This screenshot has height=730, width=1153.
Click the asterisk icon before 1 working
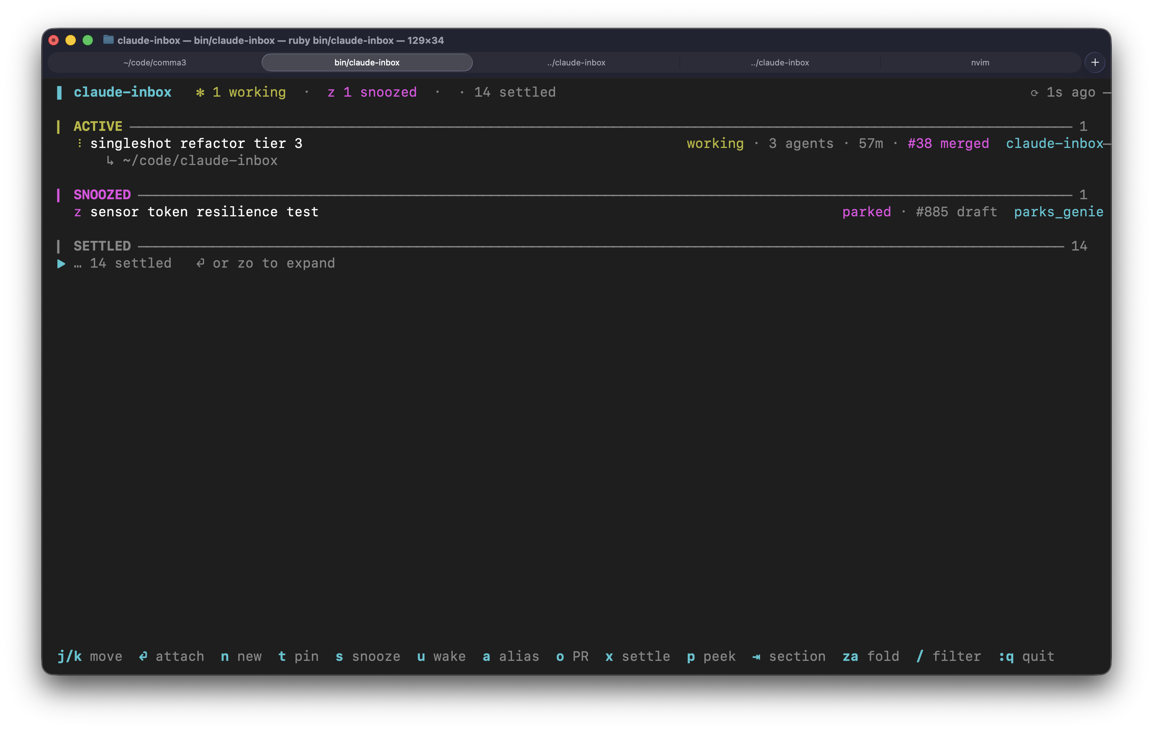point(200,93)
